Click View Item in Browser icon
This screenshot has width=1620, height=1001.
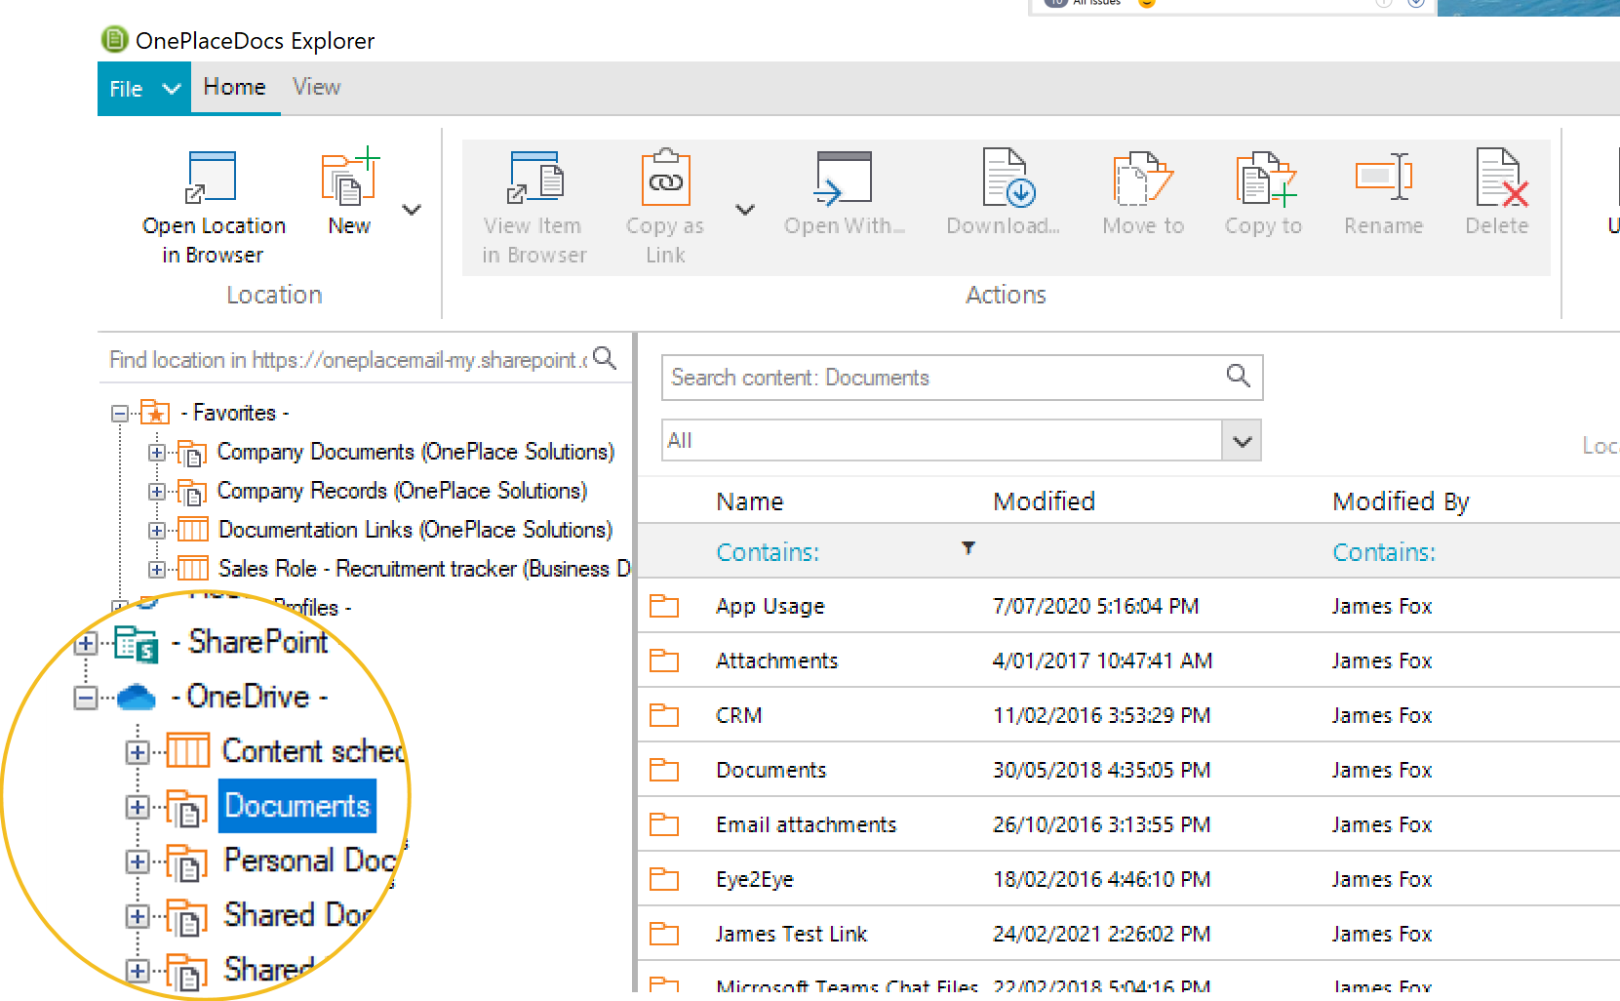(x=534, y=177)
